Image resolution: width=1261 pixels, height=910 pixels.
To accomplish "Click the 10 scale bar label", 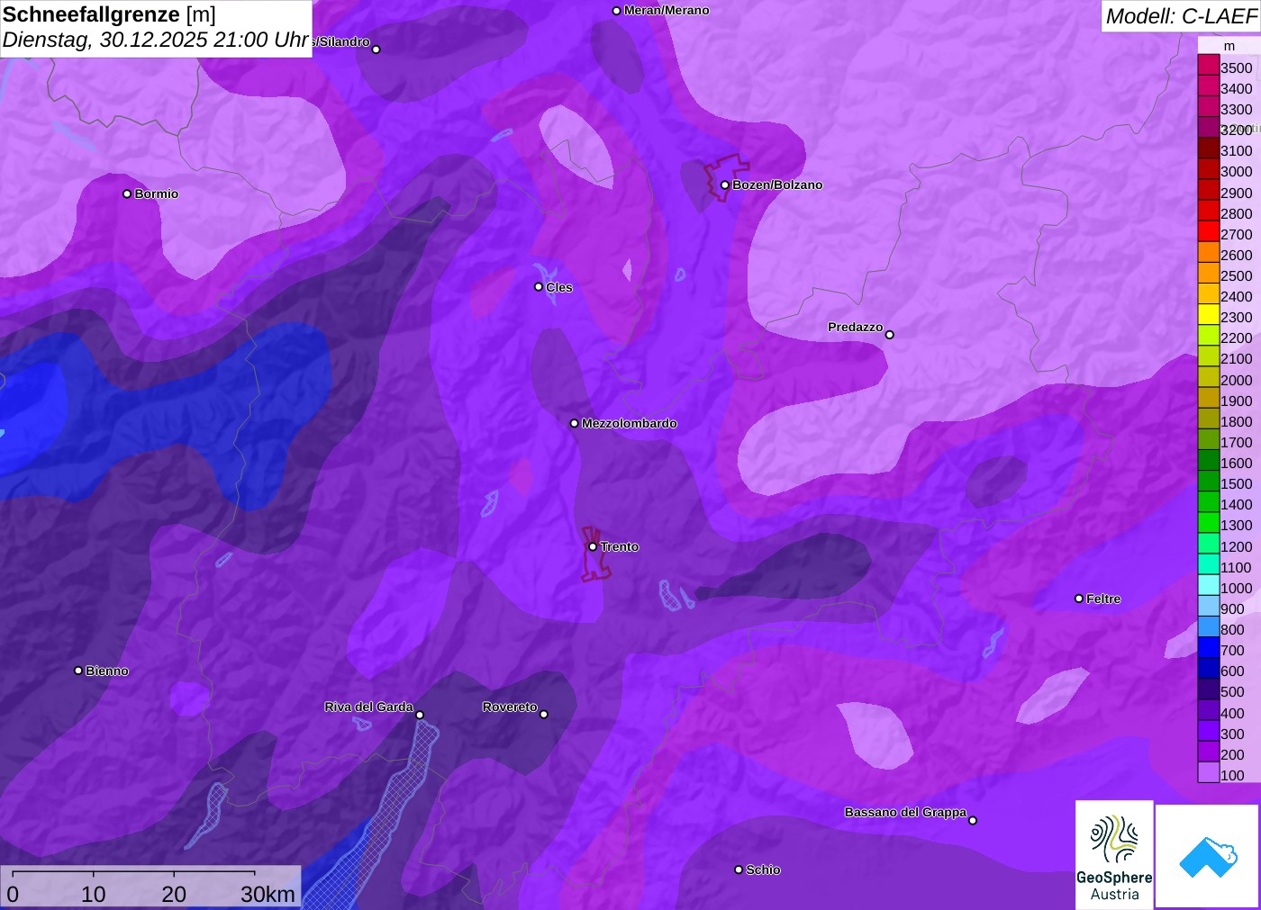I will (x=94, y=894).
